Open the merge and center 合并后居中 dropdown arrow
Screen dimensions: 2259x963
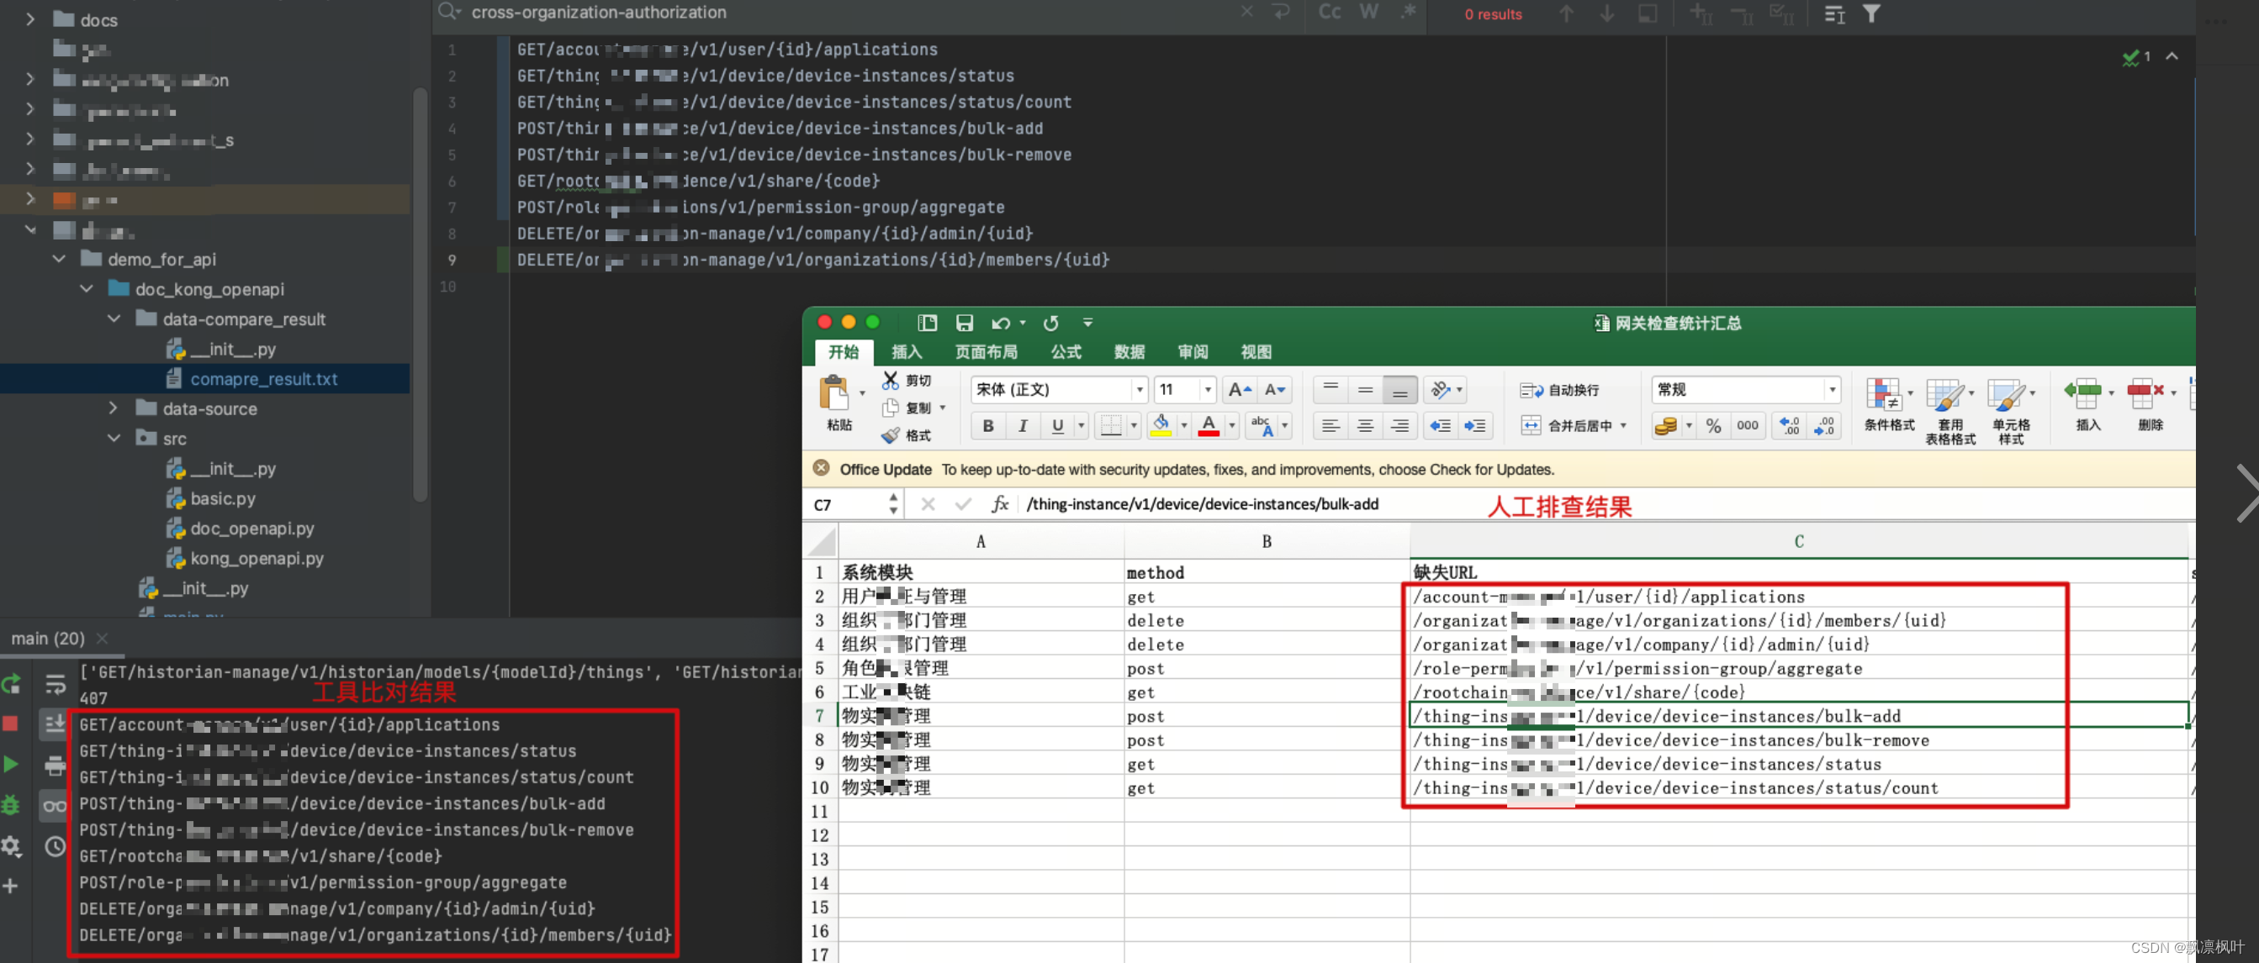(1623, 426)
